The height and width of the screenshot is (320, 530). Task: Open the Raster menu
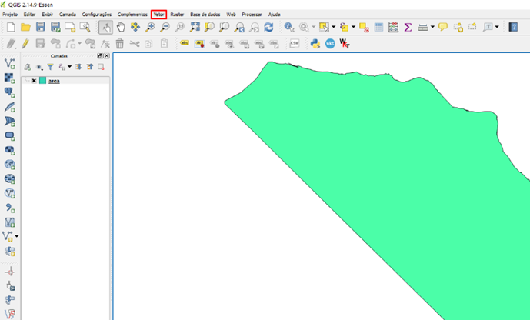point(177,15)
